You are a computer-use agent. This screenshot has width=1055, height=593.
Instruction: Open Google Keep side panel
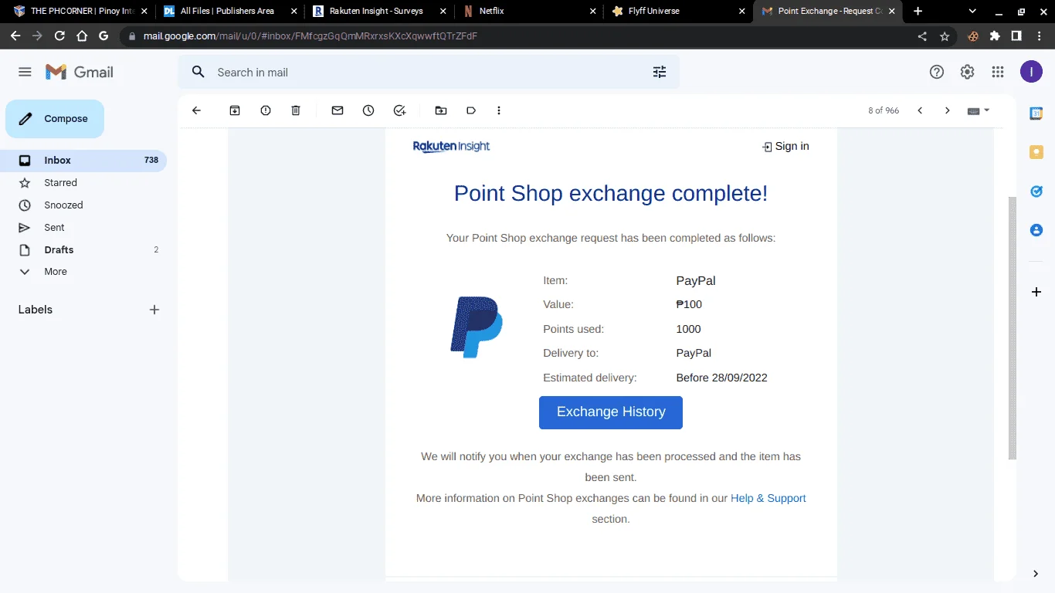point(1036,152)
